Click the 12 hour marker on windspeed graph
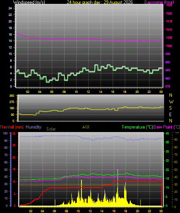 point(88,92)
